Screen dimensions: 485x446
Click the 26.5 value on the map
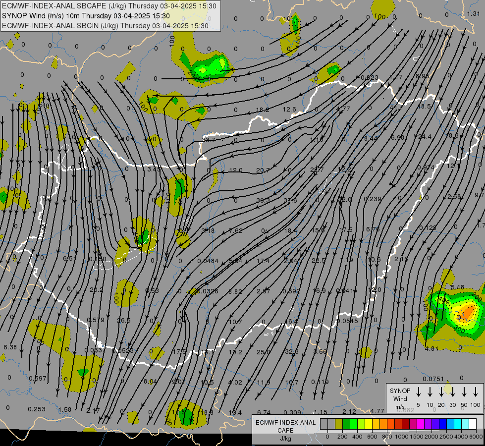click(124, 320)
